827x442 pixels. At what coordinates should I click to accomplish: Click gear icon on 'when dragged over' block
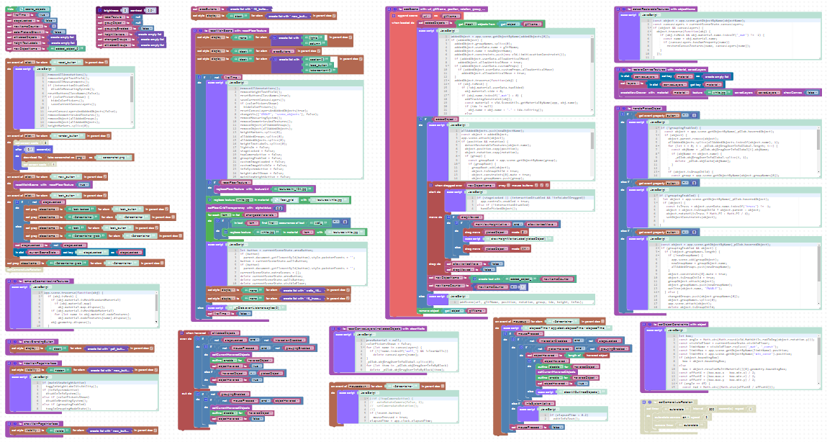431,185
